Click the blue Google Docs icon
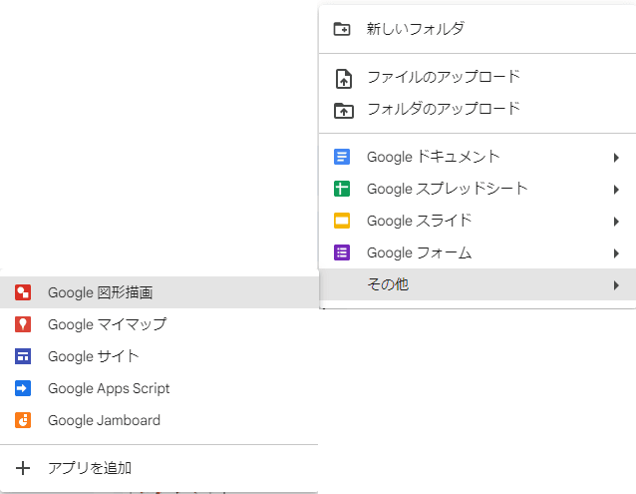Image resolution: width=636 pixels, height=494 pixels. pyautogui.click(x=342, y=157)
